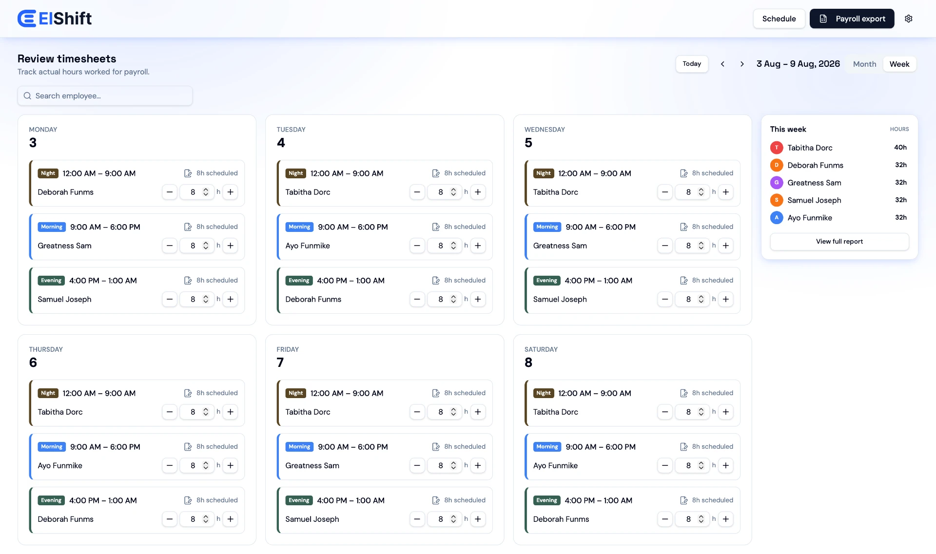This screenshot has height=554, width=936.
Task: Decrease hours for Tuesday Evening Deborah Funms
Action: (417, 299)
